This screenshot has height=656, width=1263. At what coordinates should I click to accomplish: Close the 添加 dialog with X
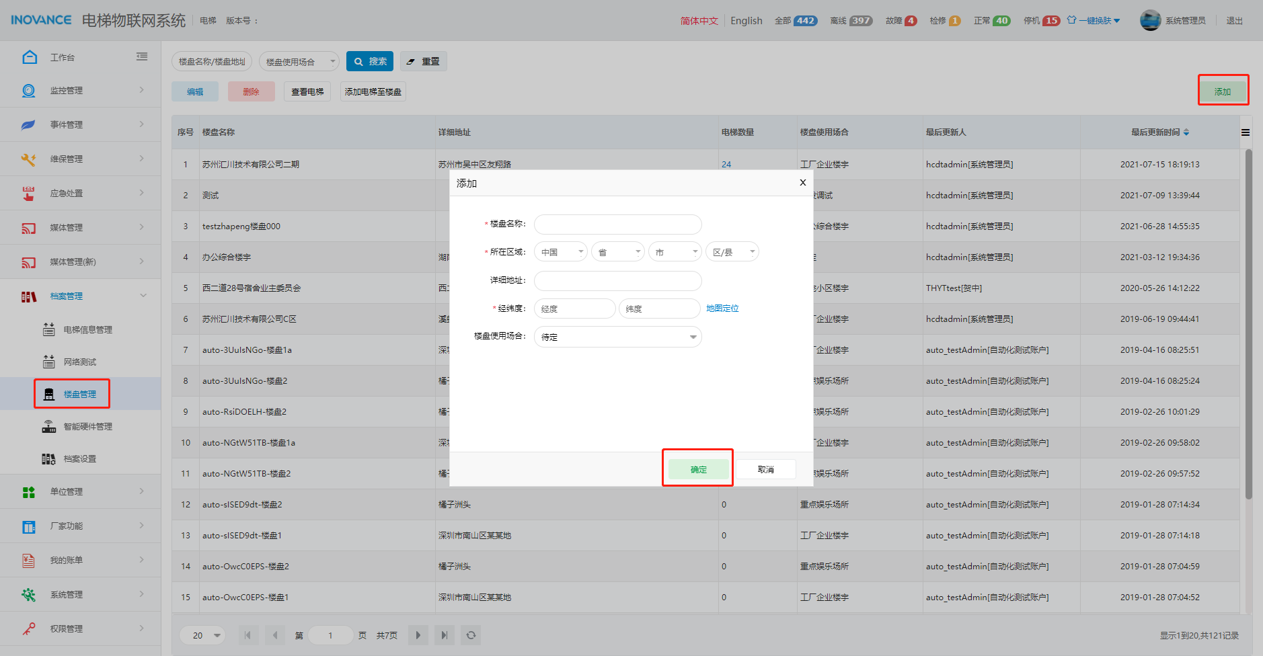point(802,183)
